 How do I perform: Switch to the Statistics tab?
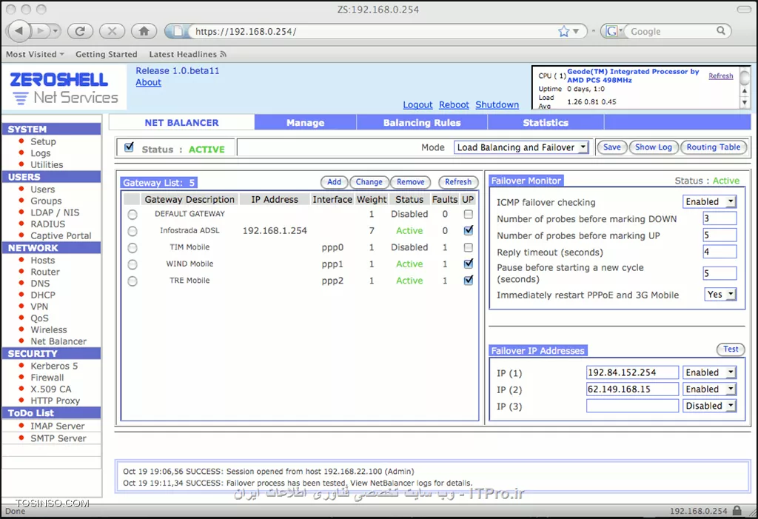tap(546, 122)
